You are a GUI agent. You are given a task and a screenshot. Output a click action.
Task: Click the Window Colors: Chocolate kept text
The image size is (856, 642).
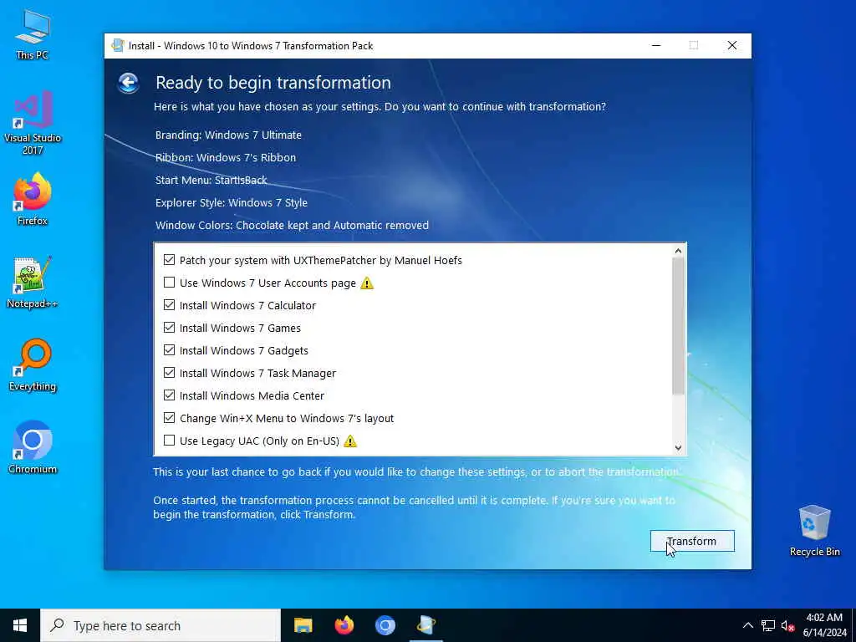[x=292, y=226]
